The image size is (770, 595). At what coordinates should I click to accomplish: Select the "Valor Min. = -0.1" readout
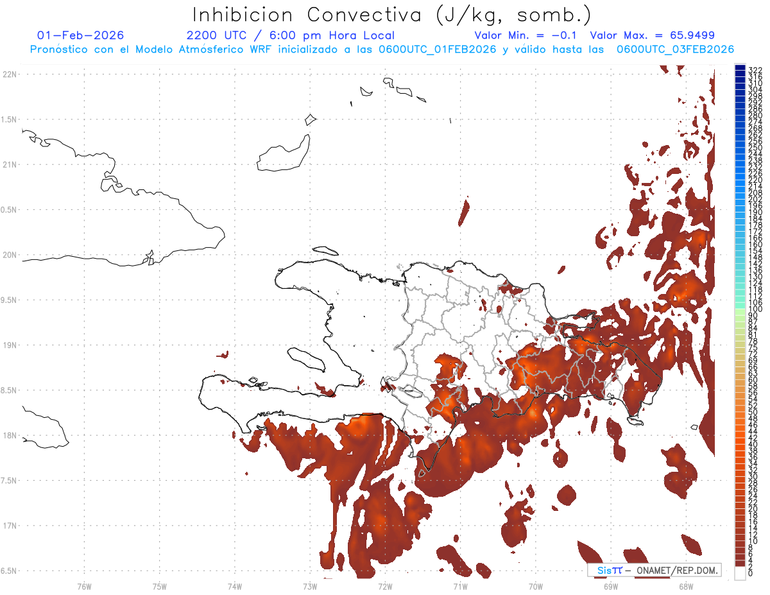pyautogui.click(x=525, y=35)
